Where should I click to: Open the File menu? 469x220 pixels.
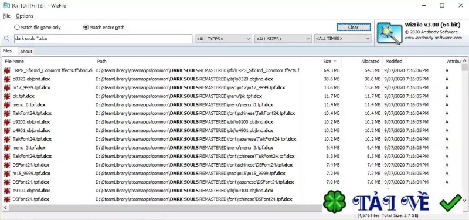pyautogui.click(x=6, y=16)
